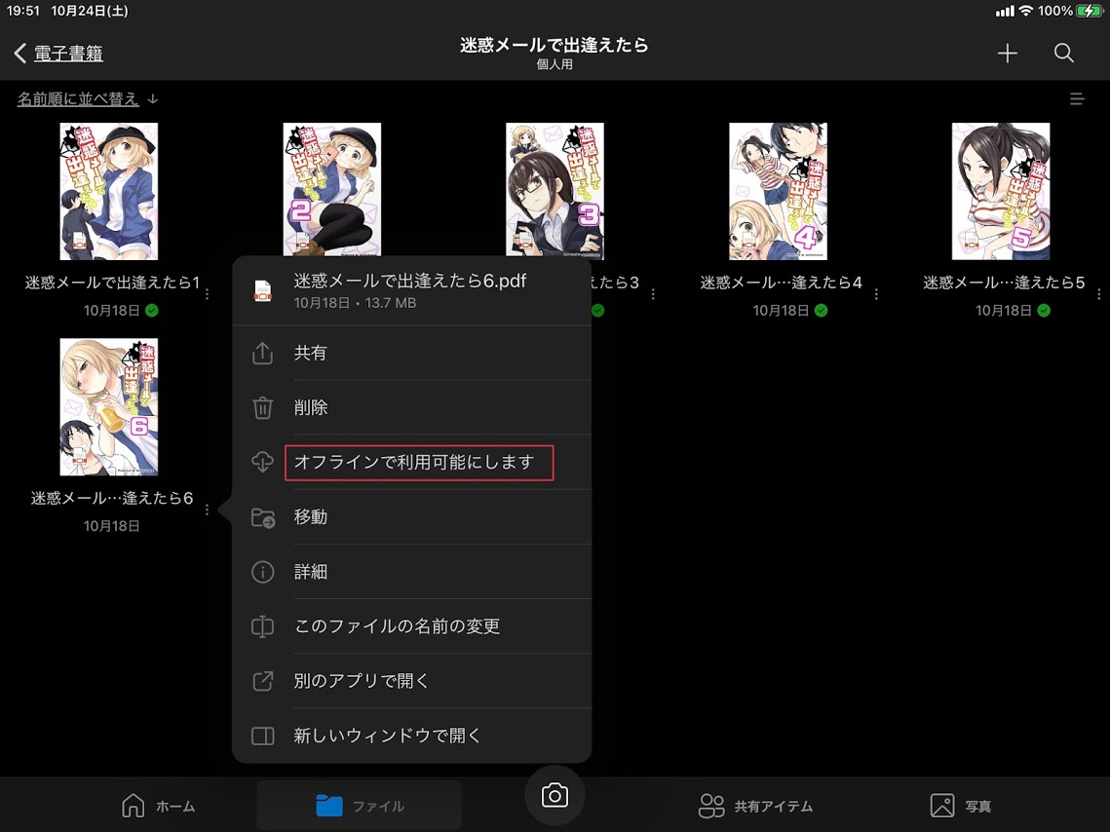This screenshot has height=832, width=1110.
Task: Open cover thumbnail of volume 2
Action: [x=332, y=189]
